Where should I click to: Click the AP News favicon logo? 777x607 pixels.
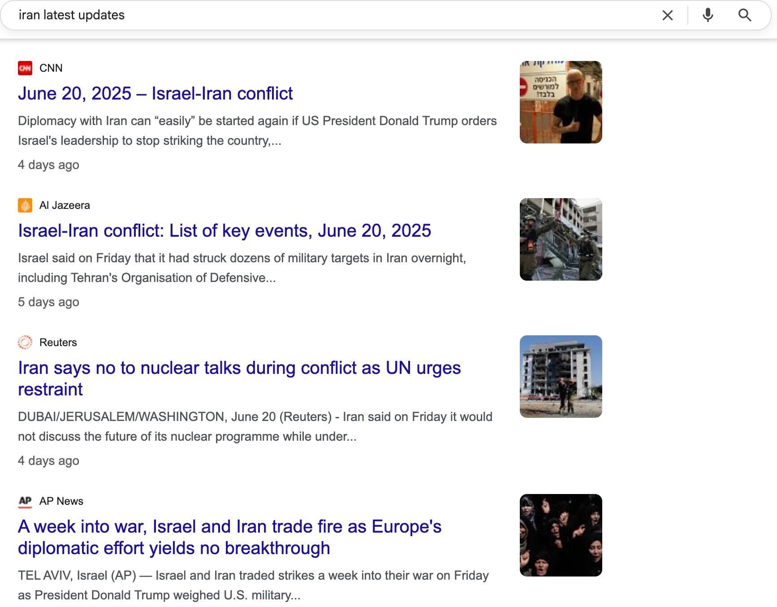(x=25, y=501)
